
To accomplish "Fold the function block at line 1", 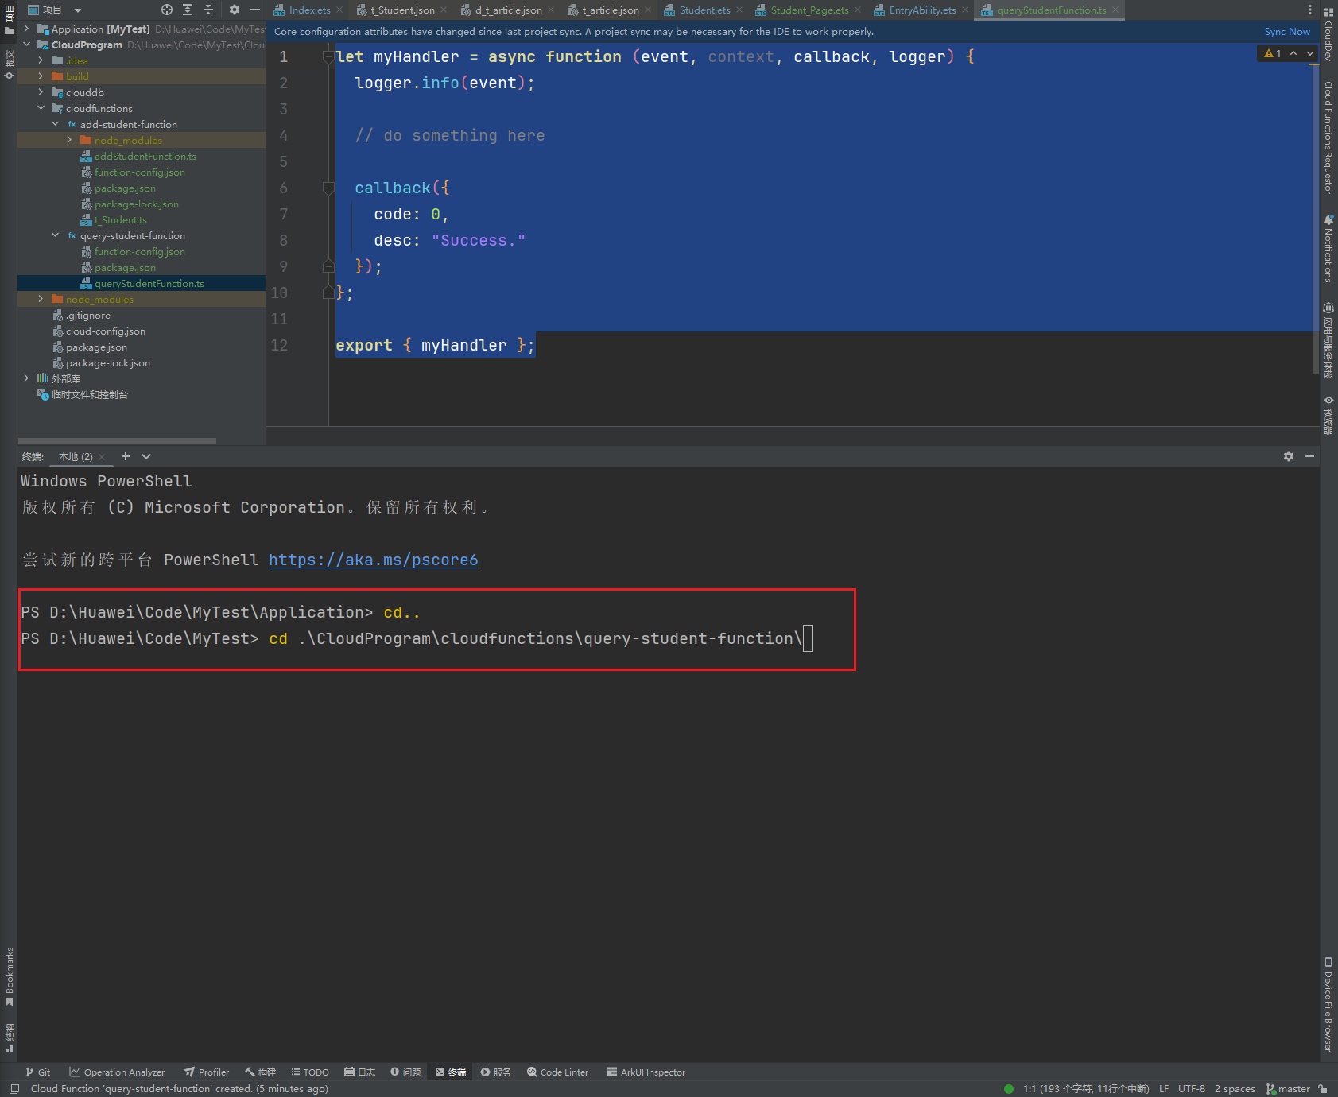I will click(x=328, y=56).
